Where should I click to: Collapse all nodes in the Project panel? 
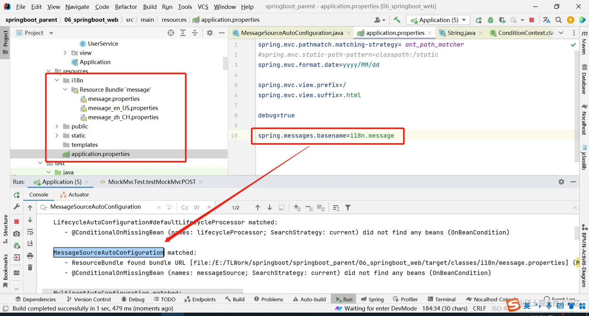(x=195, y=33)
